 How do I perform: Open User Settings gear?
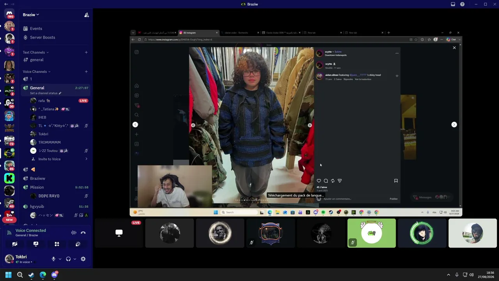(83, 259)
